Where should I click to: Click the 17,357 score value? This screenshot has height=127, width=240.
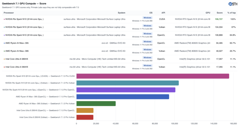[219, 59]
